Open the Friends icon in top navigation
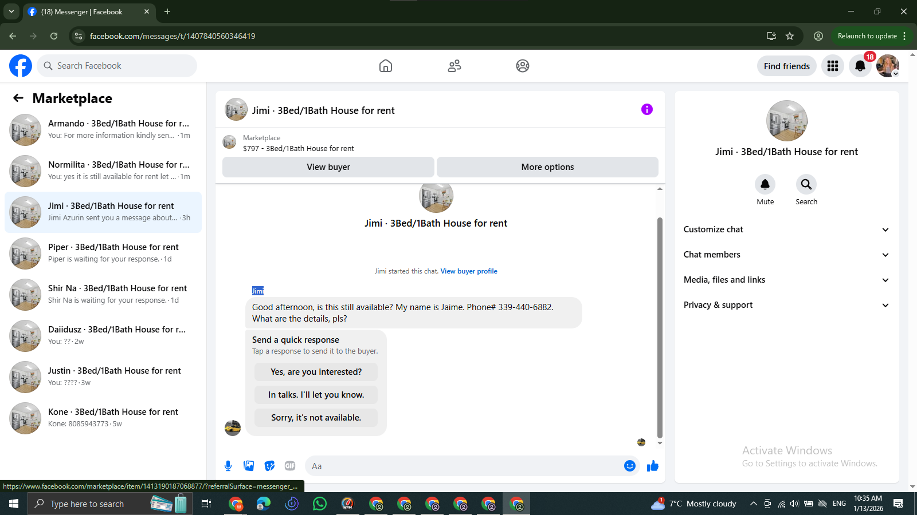 [454, 66]
